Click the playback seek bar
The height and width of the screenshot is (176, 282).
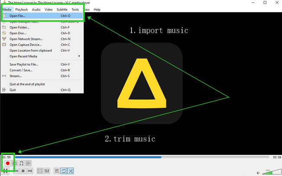142,157
